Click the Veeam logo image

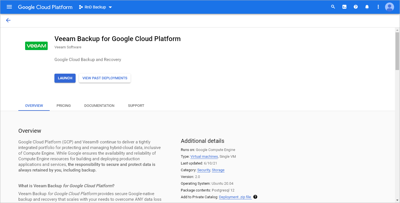pyautogui.click(x=36, y=46)
